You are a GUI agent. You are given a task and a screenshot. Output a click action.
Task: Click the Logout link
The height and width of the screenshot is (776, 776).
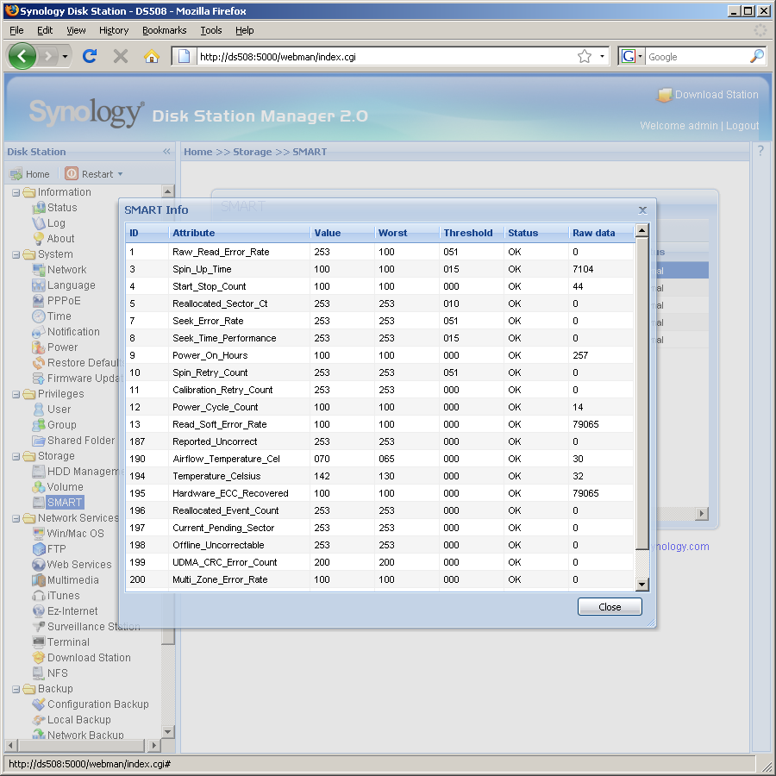[x=742, y=126]
